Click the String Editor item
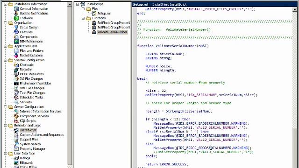 pos(28,167)
